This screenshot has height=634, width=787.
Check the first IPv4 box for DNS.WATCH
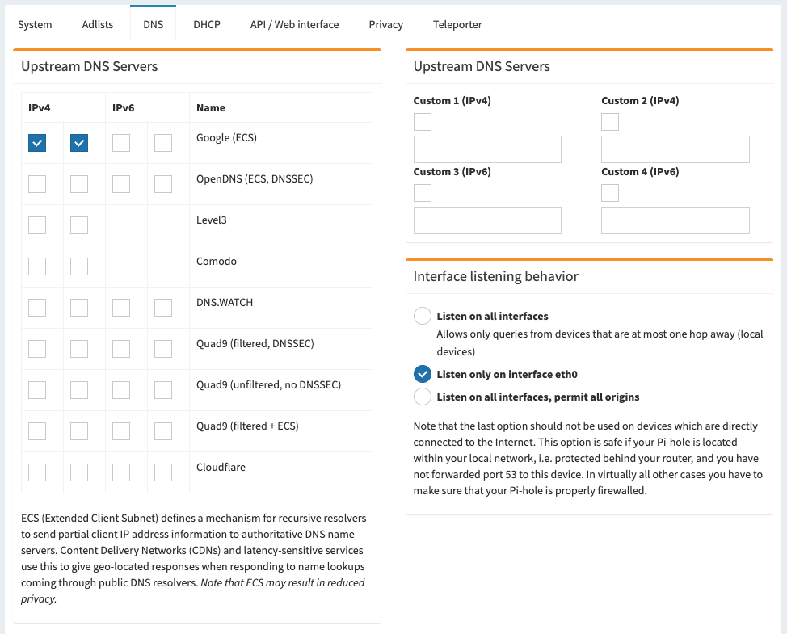point(37,308)
